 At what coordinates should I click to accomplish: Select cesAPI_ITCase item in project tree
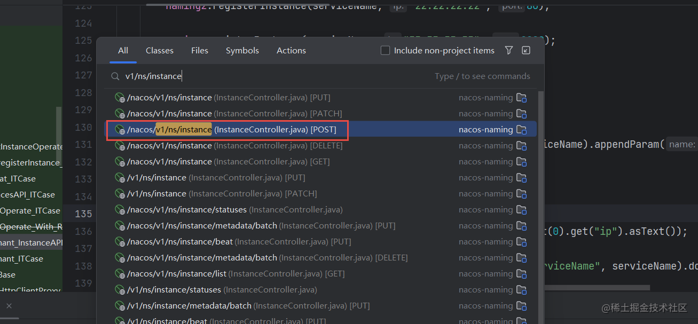click(x=27, y=195)
